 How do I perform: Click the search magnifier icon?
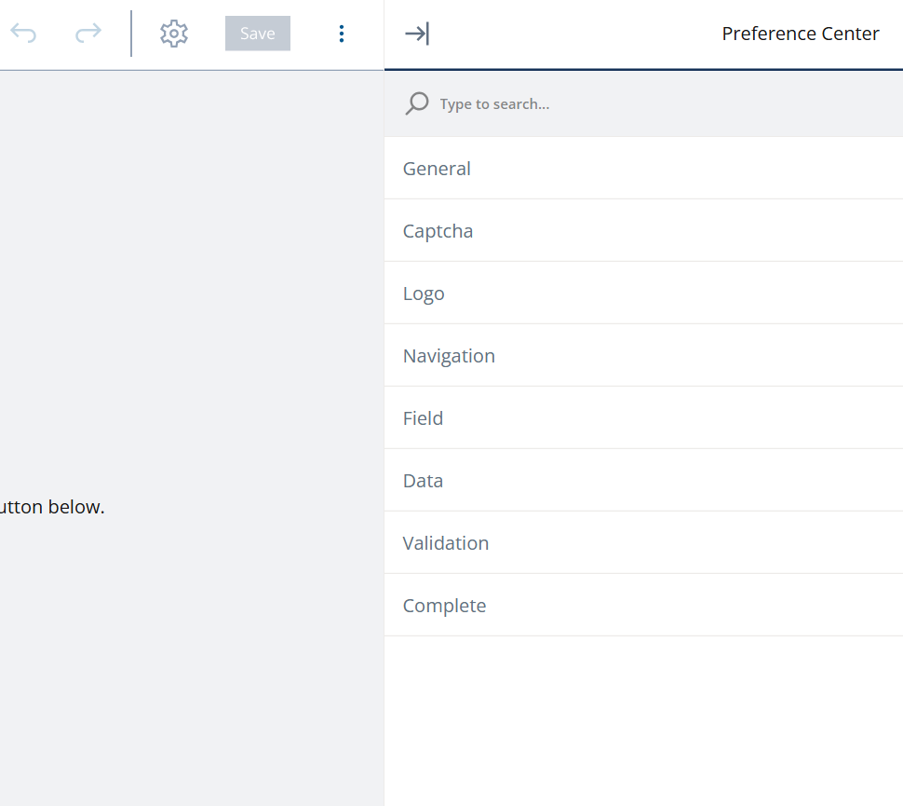coord(416,102)
